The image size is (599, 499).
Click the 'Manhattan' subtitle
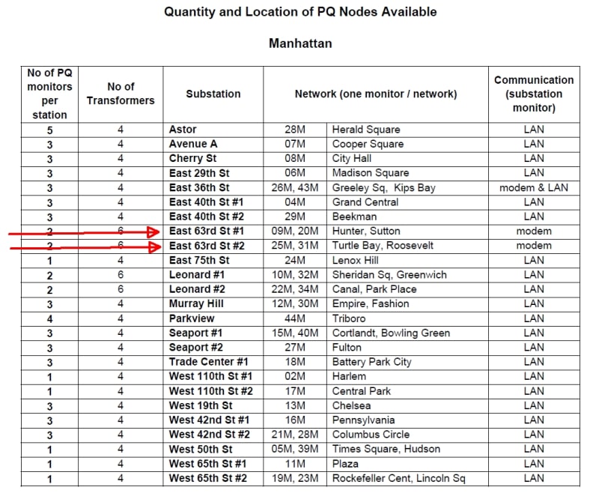tap(300, 43)
